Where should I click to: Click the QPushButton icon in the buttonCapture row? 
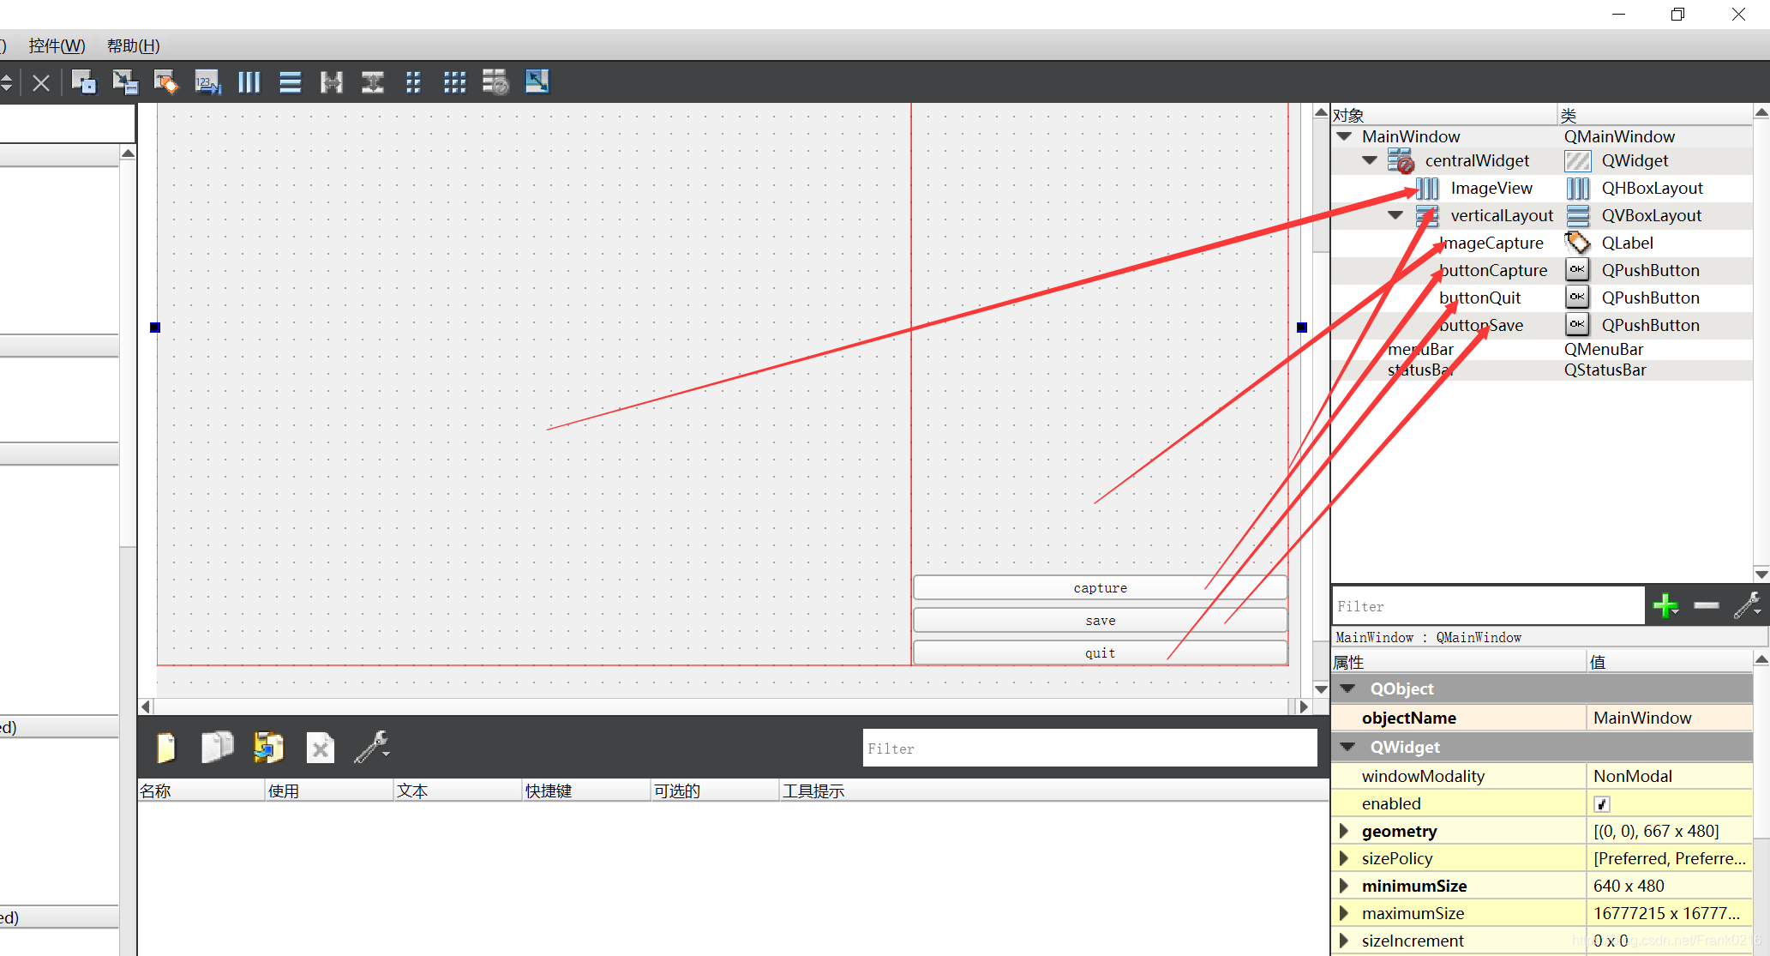click(1577, 270)
